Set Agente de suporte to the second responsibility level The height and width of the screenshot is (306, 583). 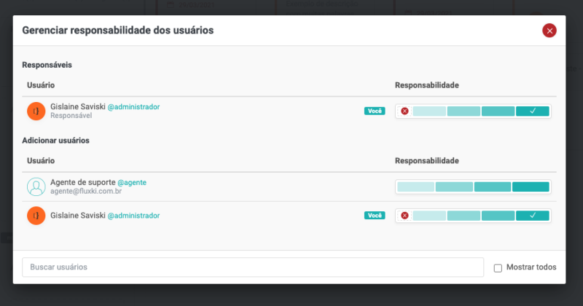tap(454, 187)
